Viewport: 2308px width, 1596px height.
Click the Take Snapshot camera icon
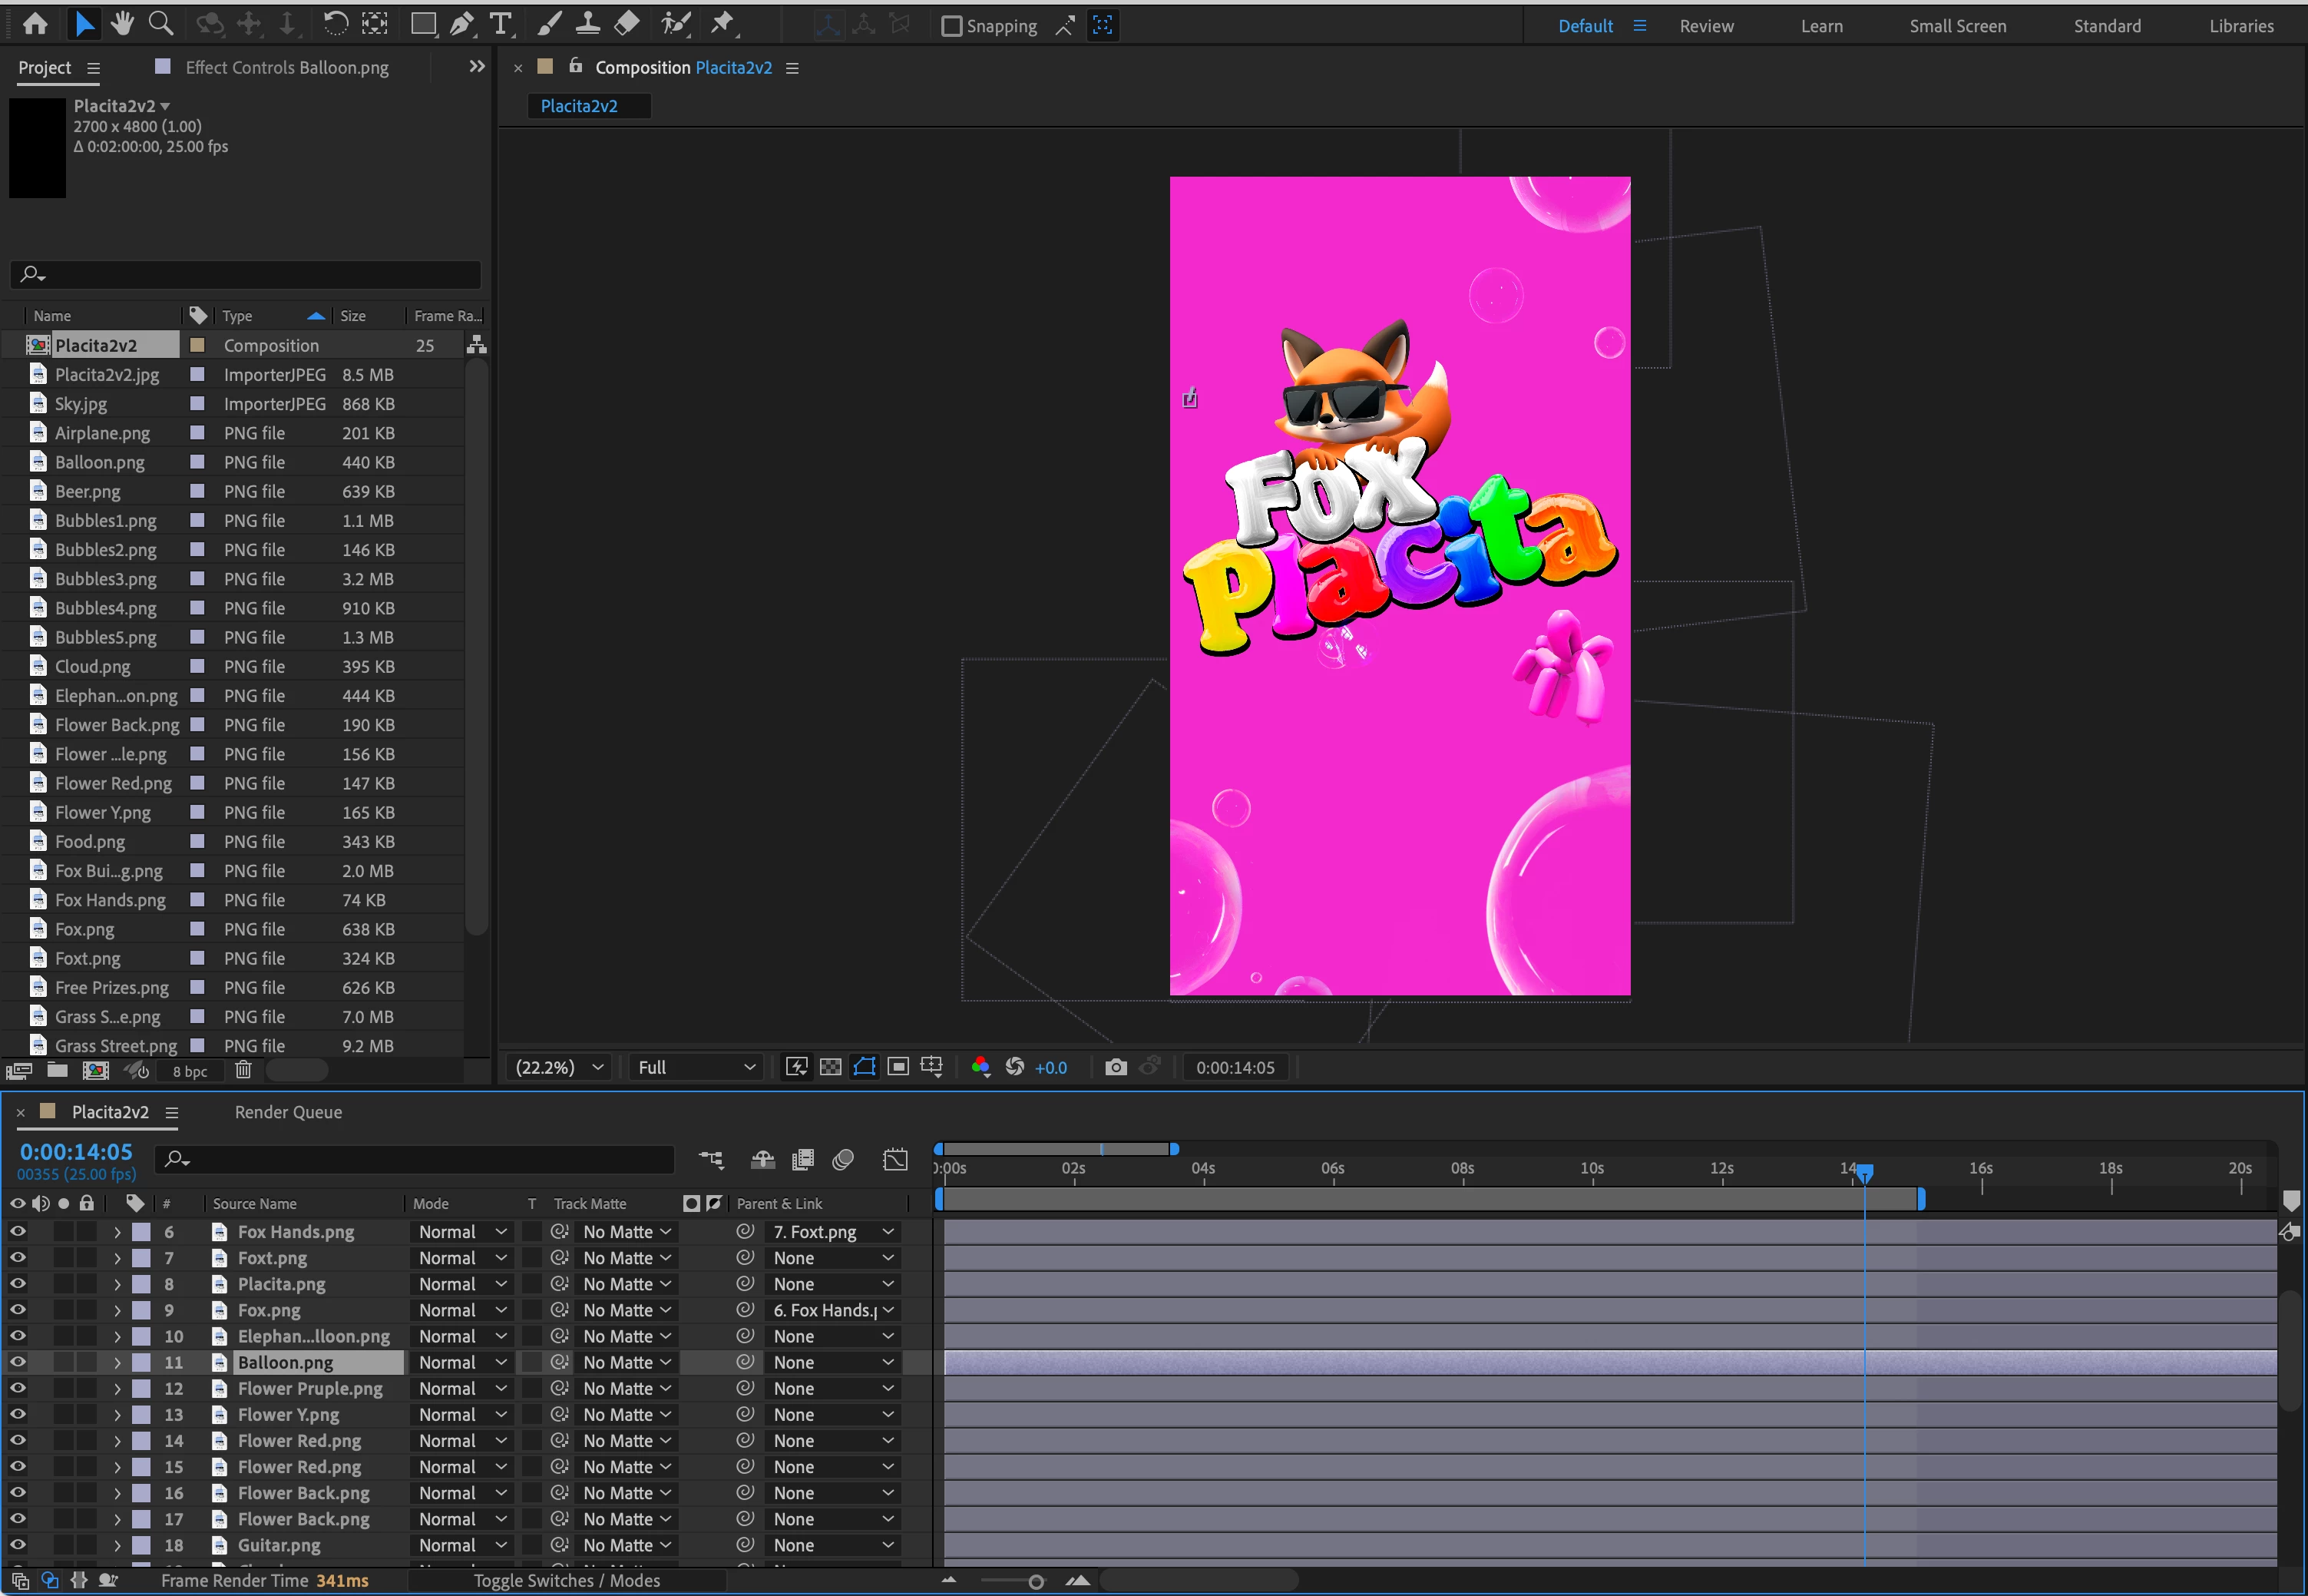pos(1116,1067)
